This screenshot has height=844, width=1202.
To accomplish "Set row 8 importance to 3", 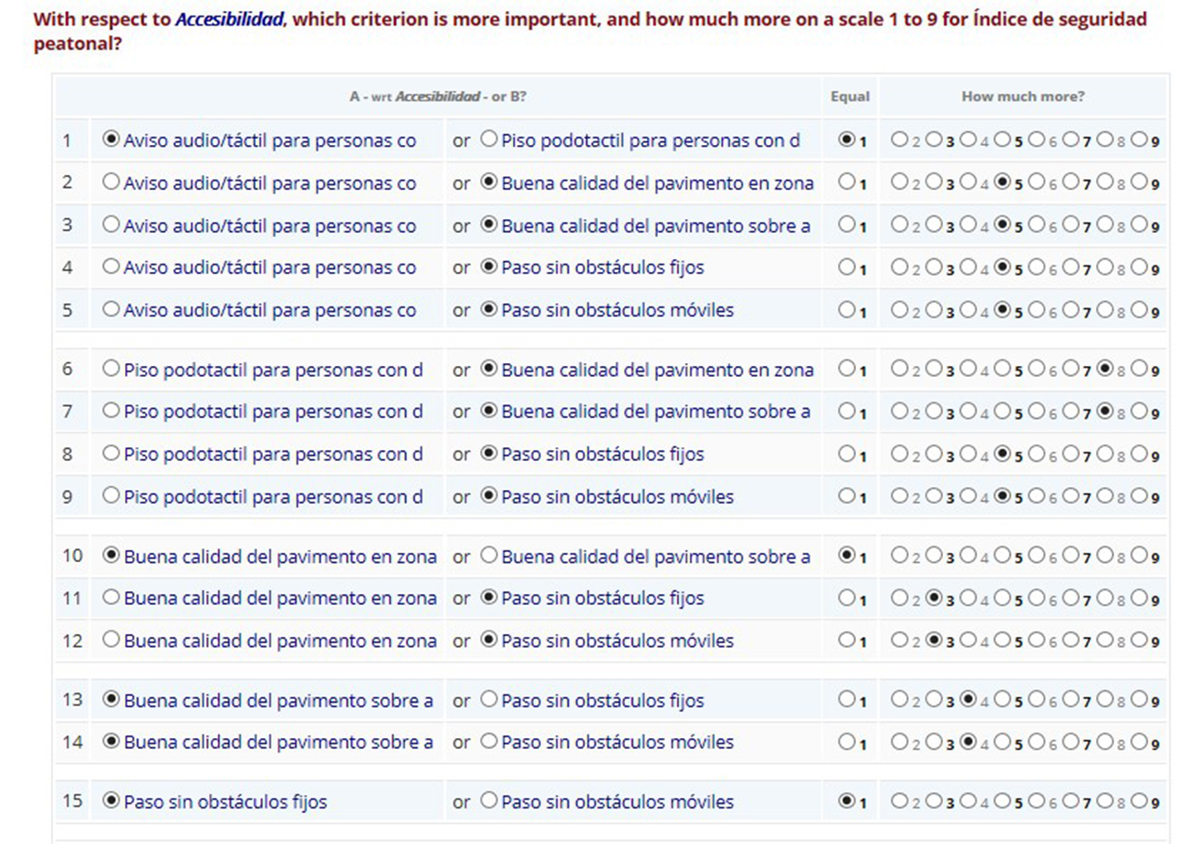I will (934, 453).
